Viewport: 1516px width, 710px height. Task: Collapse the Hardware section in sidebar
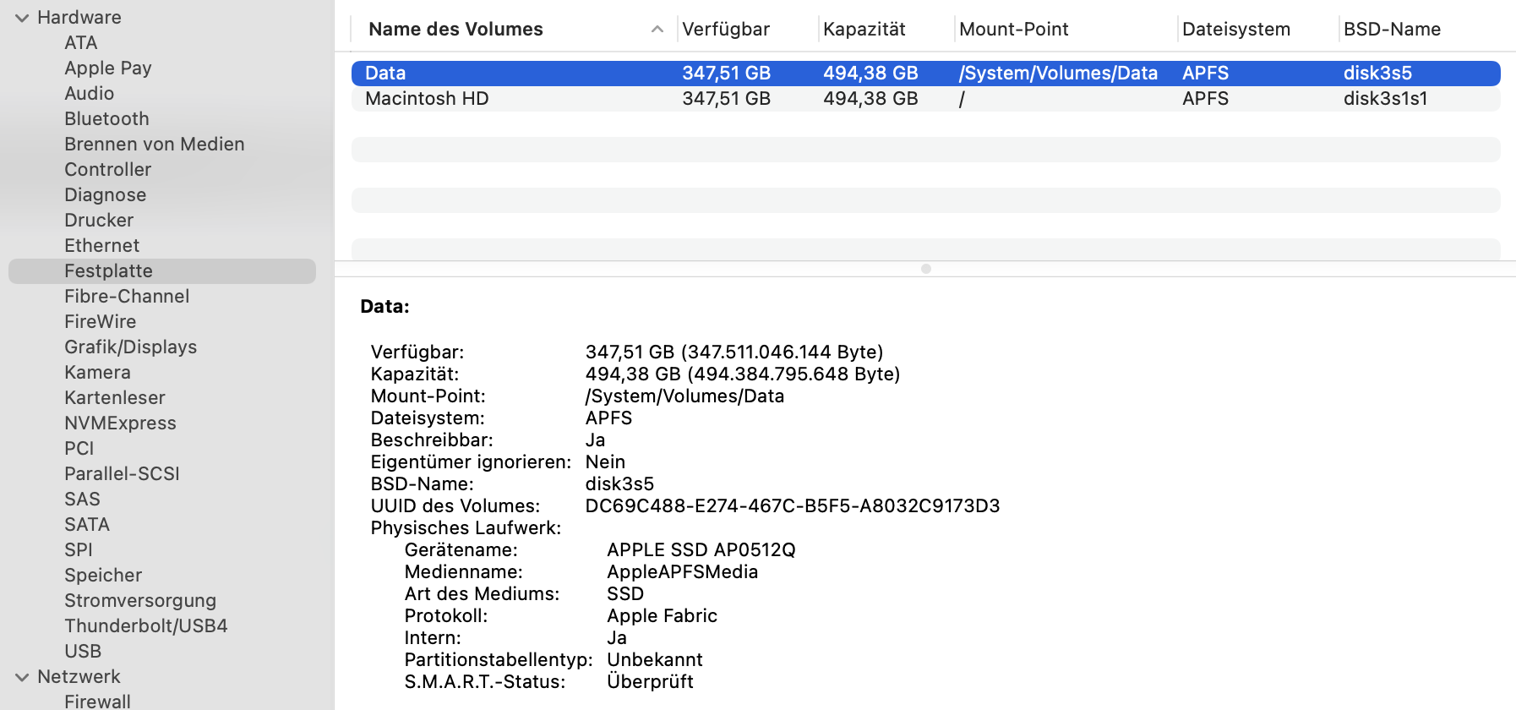coord(22,18)
